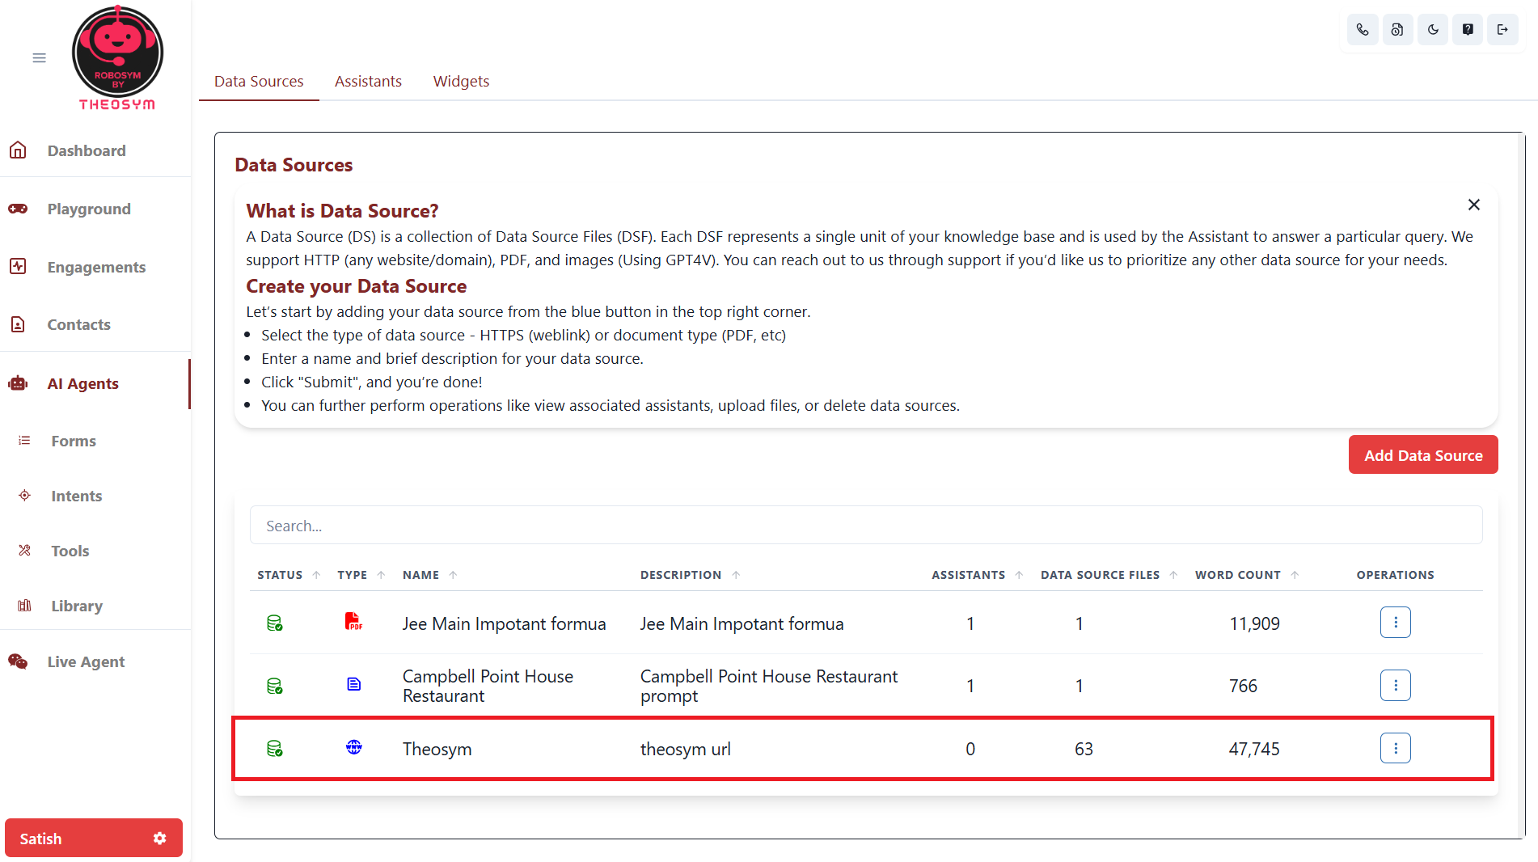The height and width of the screenshot is (862, 1538).
Task: Collapse the sidebar with hamburger menu icon
Action: click(x=39, y=58)
